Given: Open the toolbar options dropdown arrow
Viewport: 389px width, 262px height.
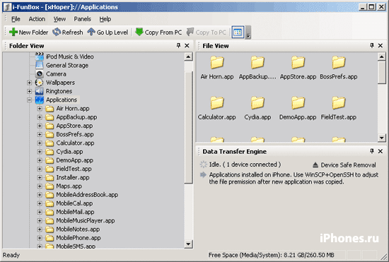Looking at the screenshot, I should (248, 32).
